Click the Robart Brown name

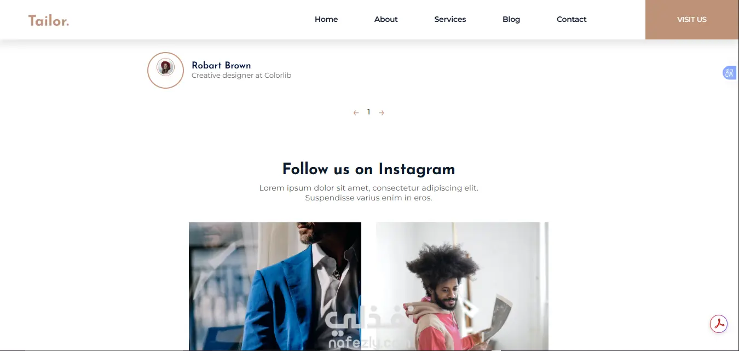click(221, 65)
